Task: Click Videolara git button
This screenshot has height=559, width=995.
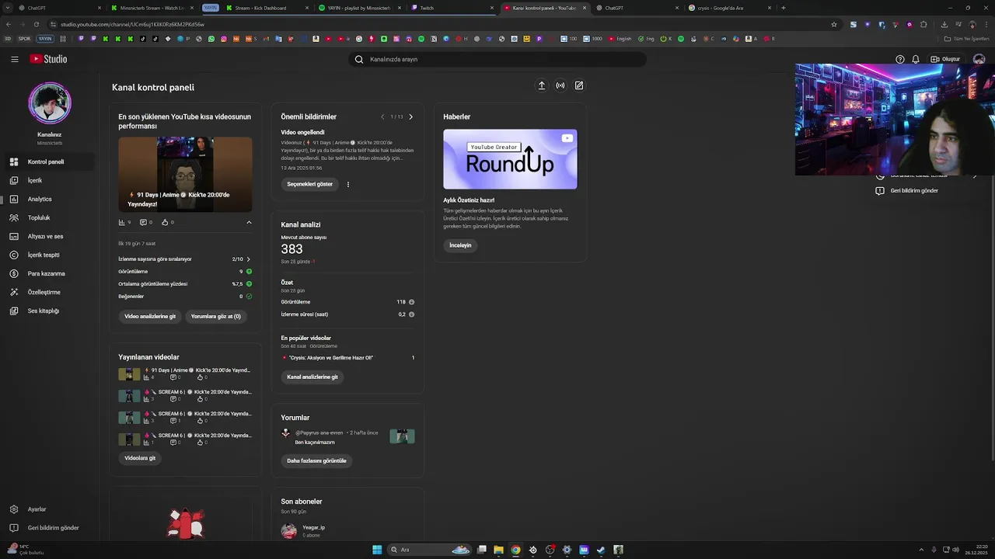Action: (140, 458)
